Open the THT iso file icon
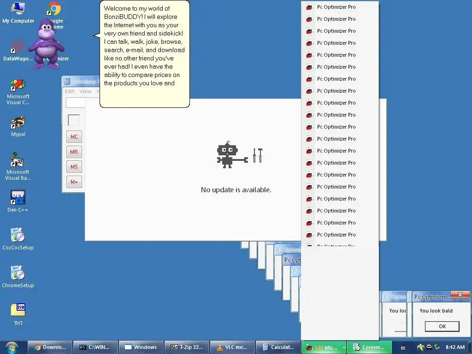472x354 pixels. click(x=18, y=314)
